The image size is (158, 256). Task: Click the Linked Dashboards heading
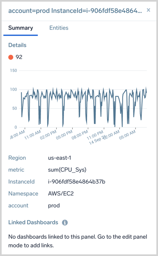(x=33, y=222)
